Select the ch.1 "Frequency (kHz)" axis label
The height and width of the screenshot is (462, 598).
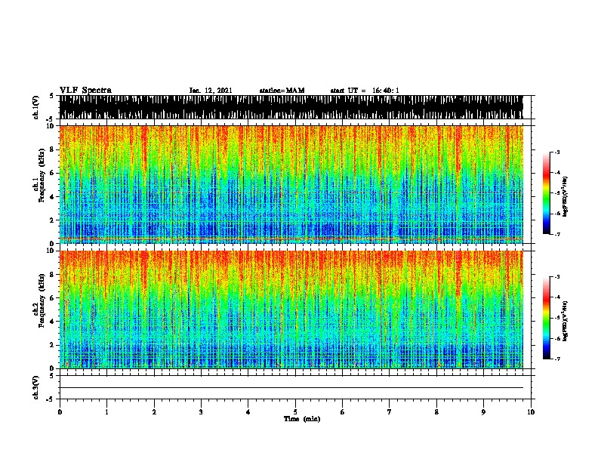pos(42,176)
